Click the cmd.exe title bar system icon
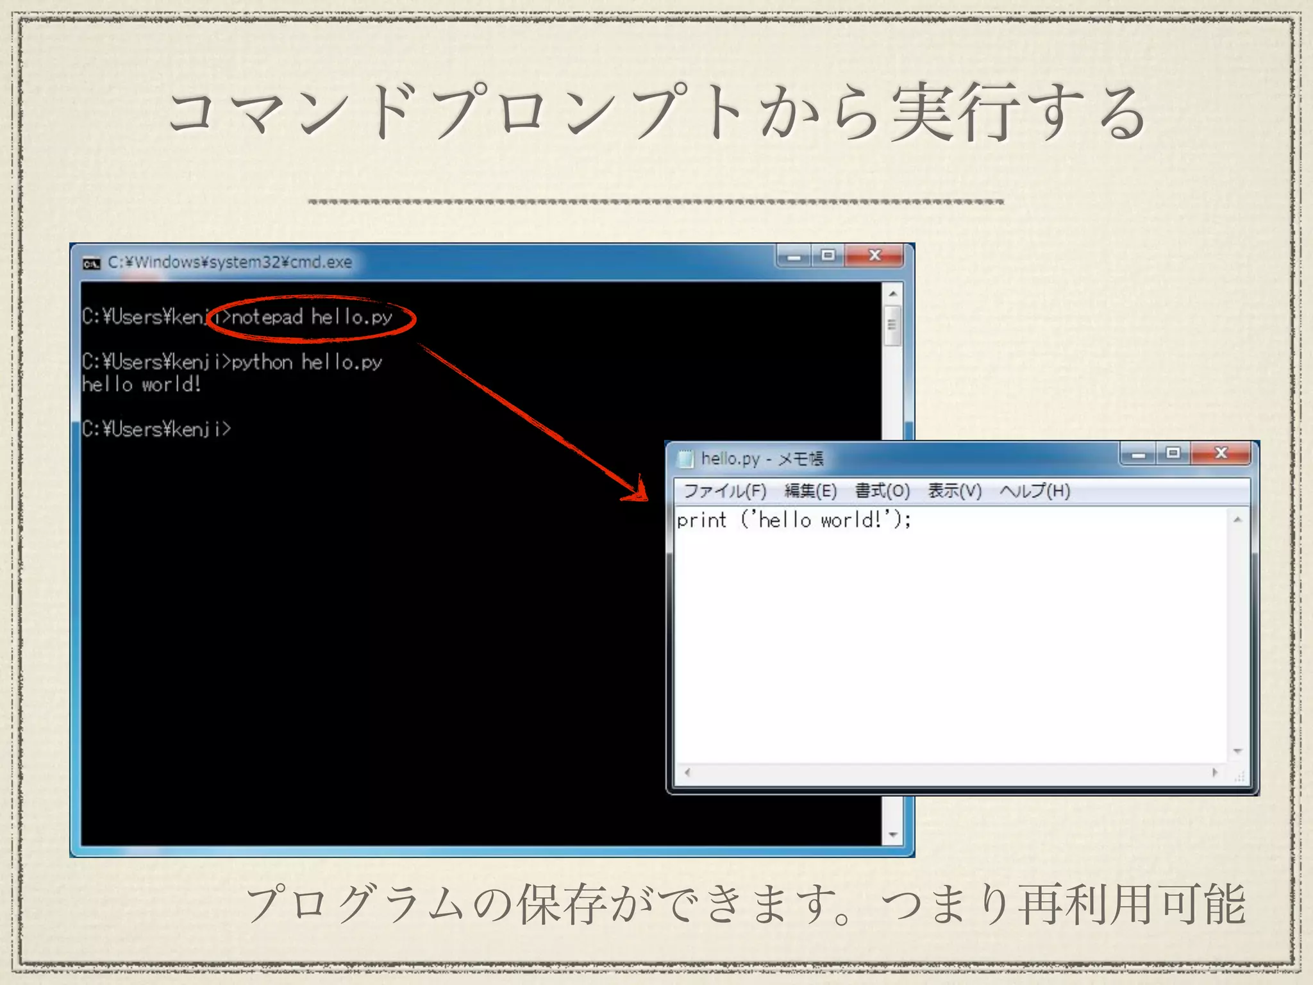 point(92,263)
